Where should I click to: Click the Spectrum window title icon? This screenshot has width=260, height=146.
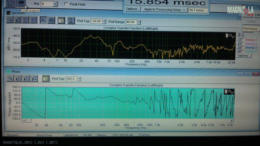(x=8, y=13)
